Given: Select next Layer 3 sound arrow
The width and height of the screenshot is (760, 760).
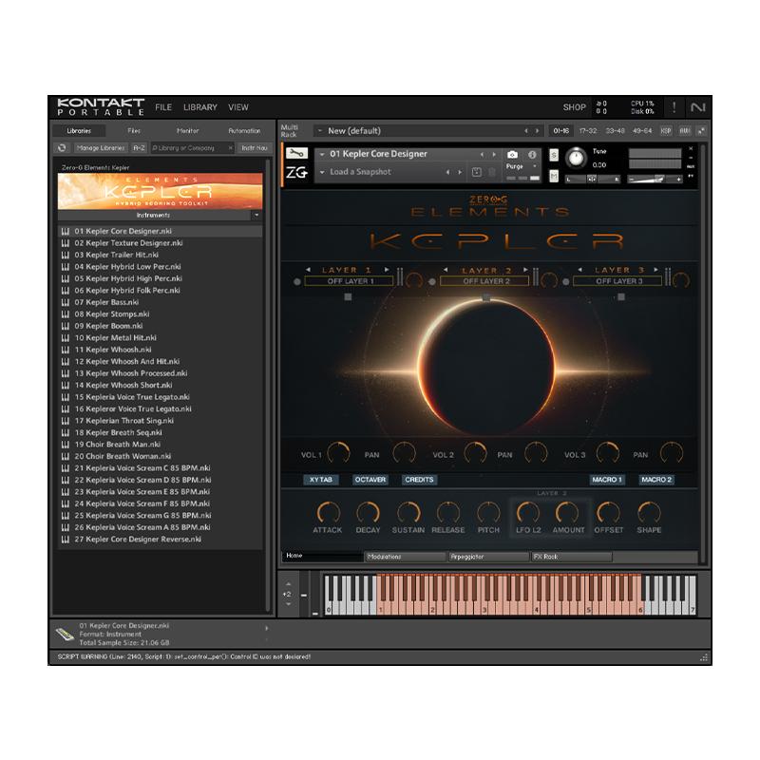Looking at the screenshot, I should click(655, 270).
